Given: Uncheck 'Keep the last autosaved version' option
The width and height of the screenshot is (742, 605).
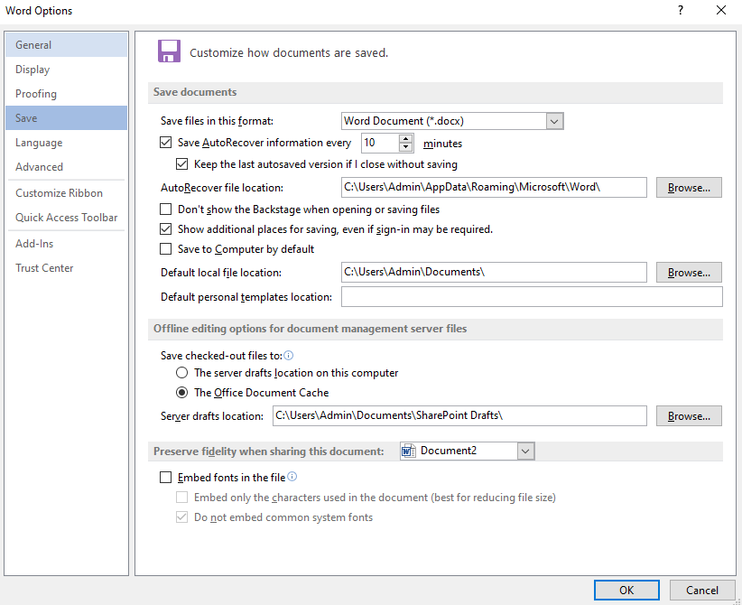Looking at the screenshot, I should (182, 164).
